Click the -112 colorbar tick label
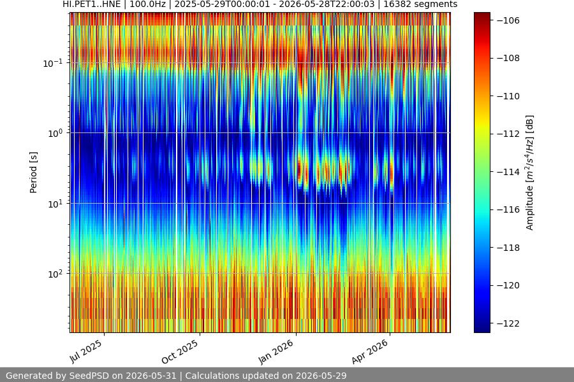574x382 pixels. point(508,134)
